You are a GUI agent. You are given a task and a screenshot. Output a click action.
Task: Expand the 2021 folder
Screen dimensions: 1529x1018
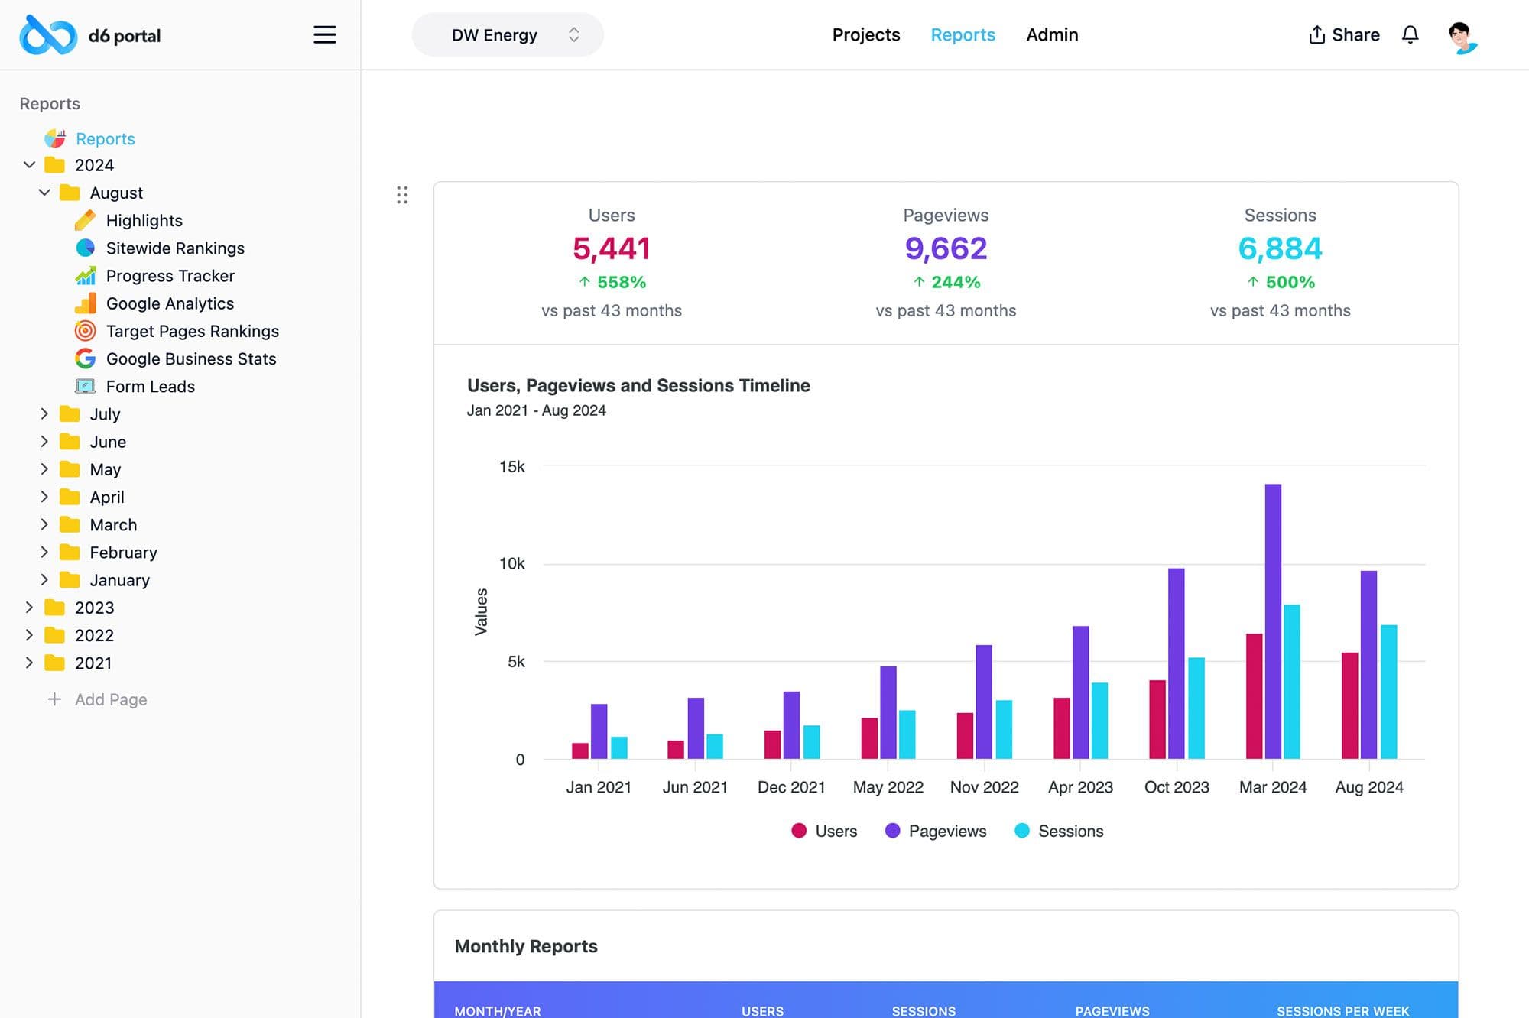pyautogui.click(x=29, y=663)
